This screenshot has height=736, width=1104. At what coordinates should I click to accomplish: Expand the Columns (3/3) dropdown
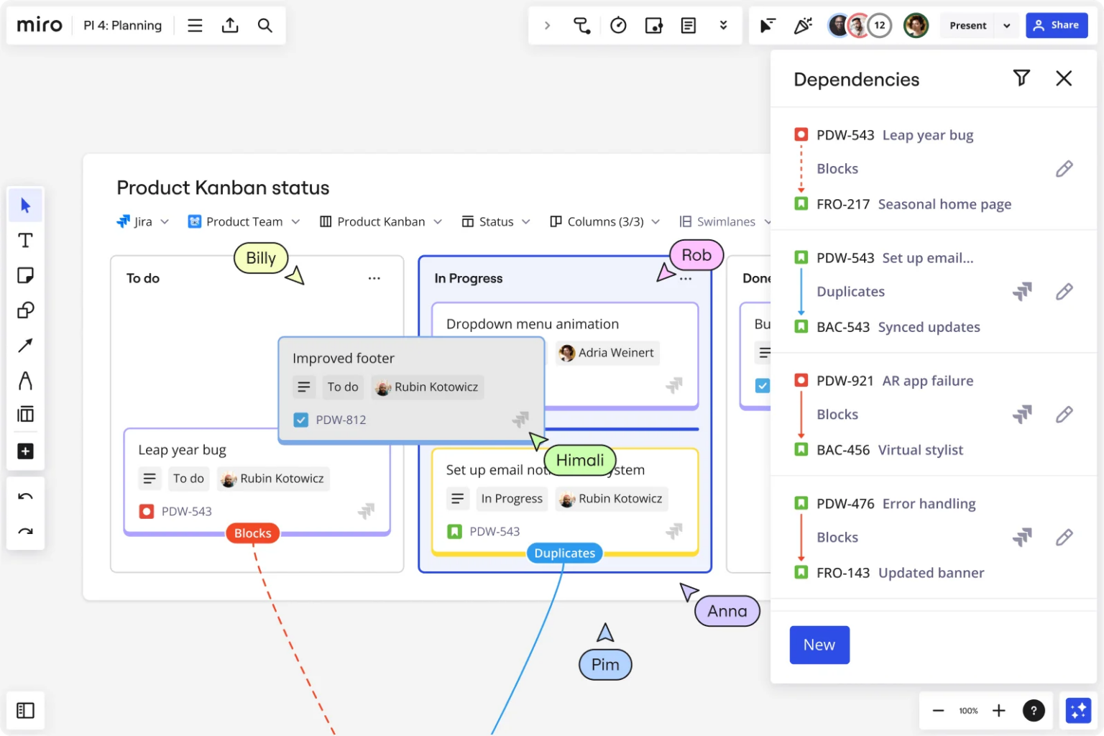coord(604,221)
